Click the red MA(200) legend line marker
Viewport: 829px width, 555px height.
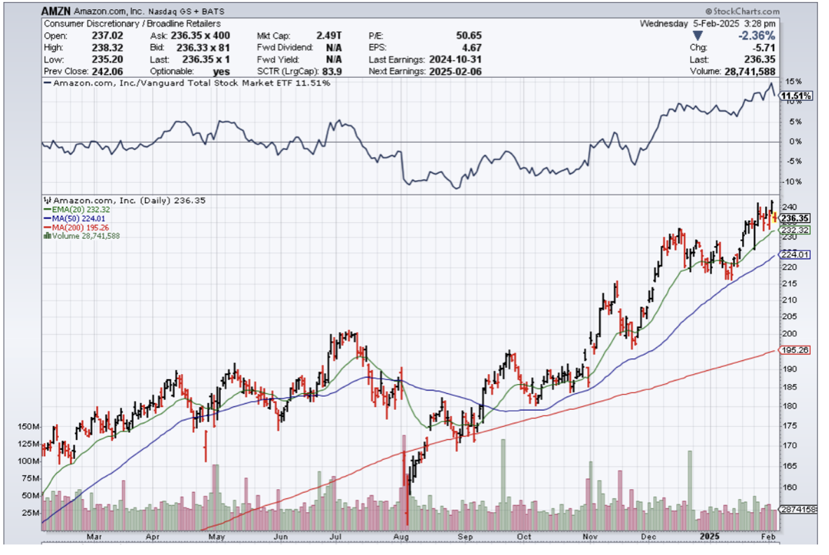pyautogui.click(x=48, y=228)
